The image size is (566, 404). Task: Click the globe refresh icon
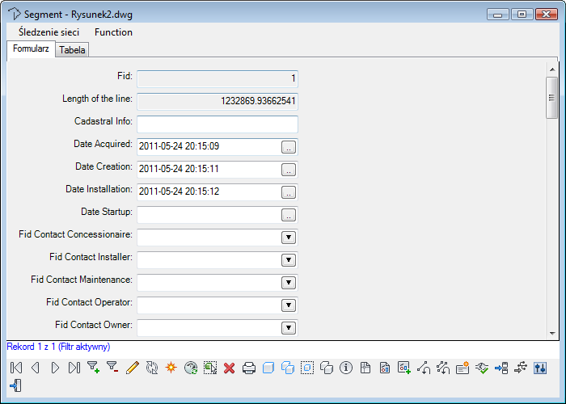191,368
